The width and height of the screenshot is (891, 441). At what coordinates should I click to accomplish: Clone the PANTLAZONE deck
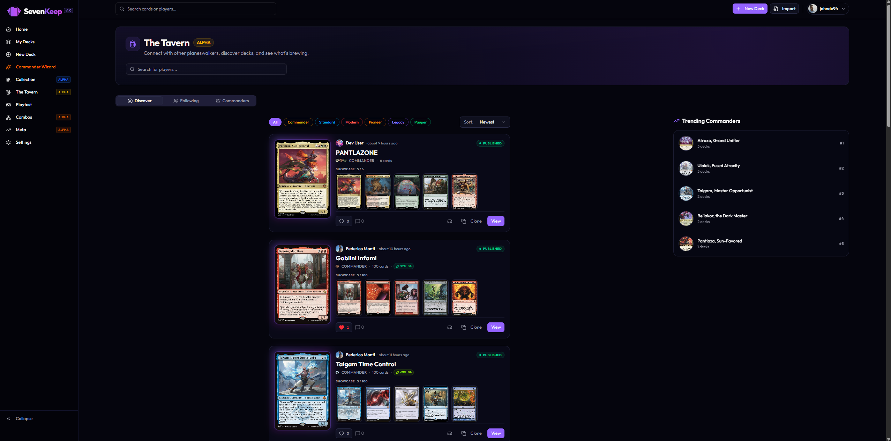pyautogui.click(x=471, y=221)
